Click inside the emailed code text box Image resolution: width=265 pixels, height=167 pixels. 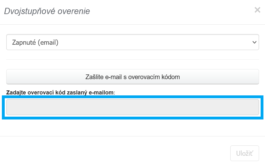(132, 107)
